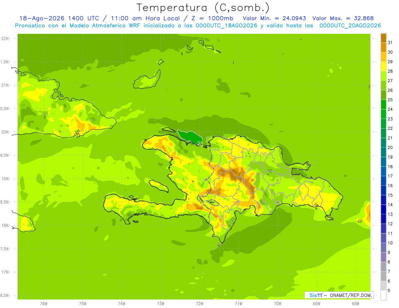Click the "Valor Min. = 24.0943" value
The image size is (399, 308).
[x=274, y=18]
